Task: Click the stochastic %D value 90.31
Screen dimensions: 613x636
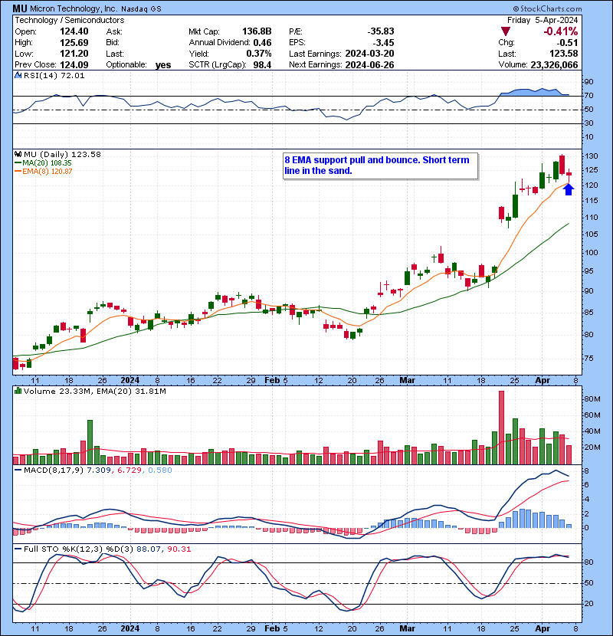Action: click(179, 549)
